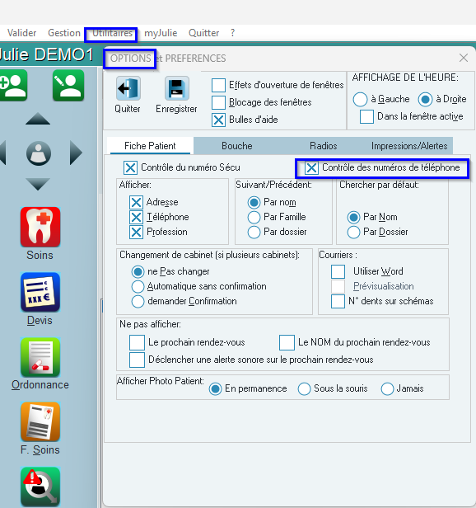Switch to Impressions/Alertes tab
This screenshot has width=476, height=508.
pos(409,146)
